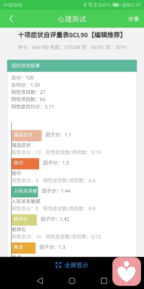The width and height of the screenshot is (144, 289).
Task: Tap the battery icon in status bar
Action: tap(116, 5)
